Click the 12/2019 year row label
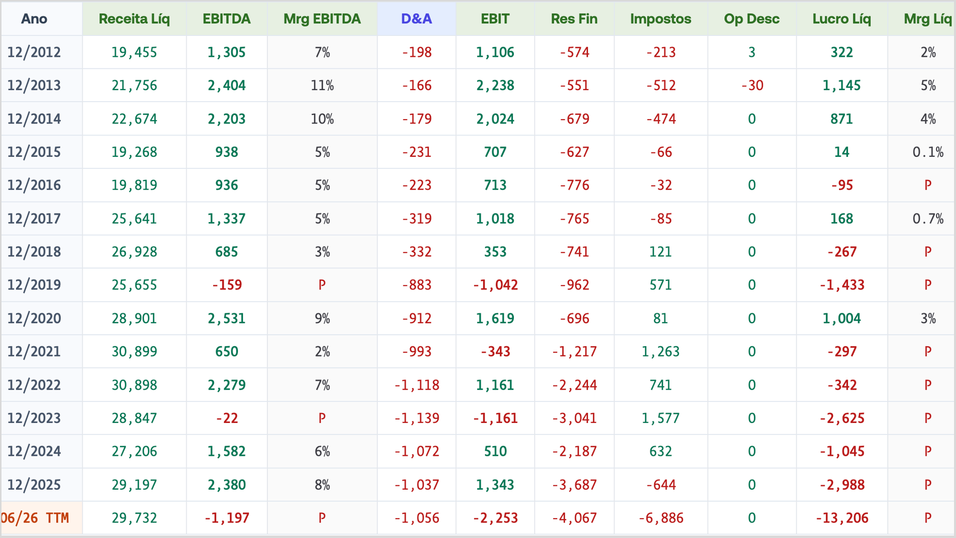The width and height of the screenshot is (956, 538). pos(34,285)
